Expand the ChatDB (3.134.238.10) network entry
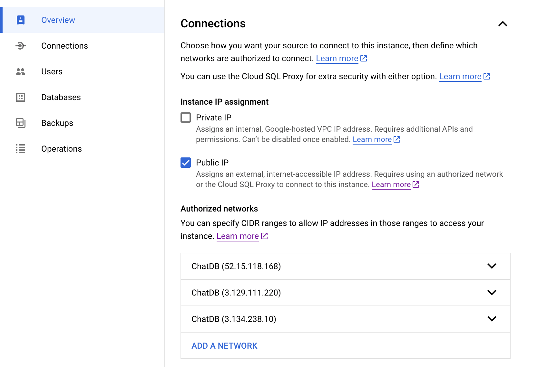 [x=346, y=319]
